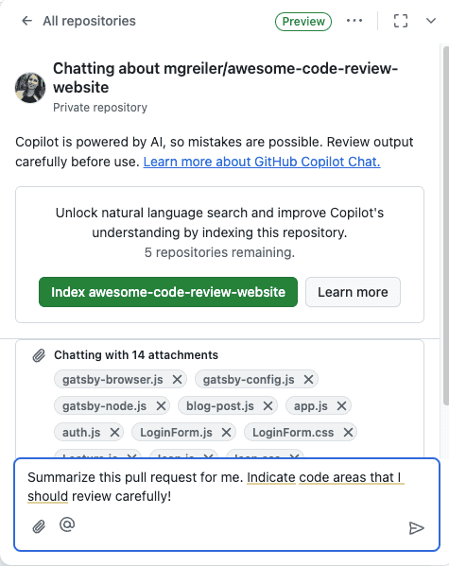Index awesome-code-review-website repository

coord(168,292)
